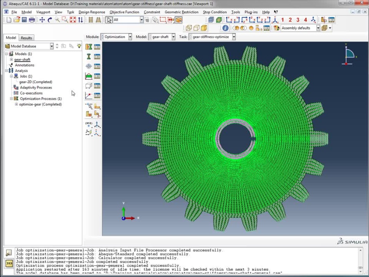The width and height of the screenshot is (369, 277).
Task: Open the Design Response menu
Action: (92, 12)
